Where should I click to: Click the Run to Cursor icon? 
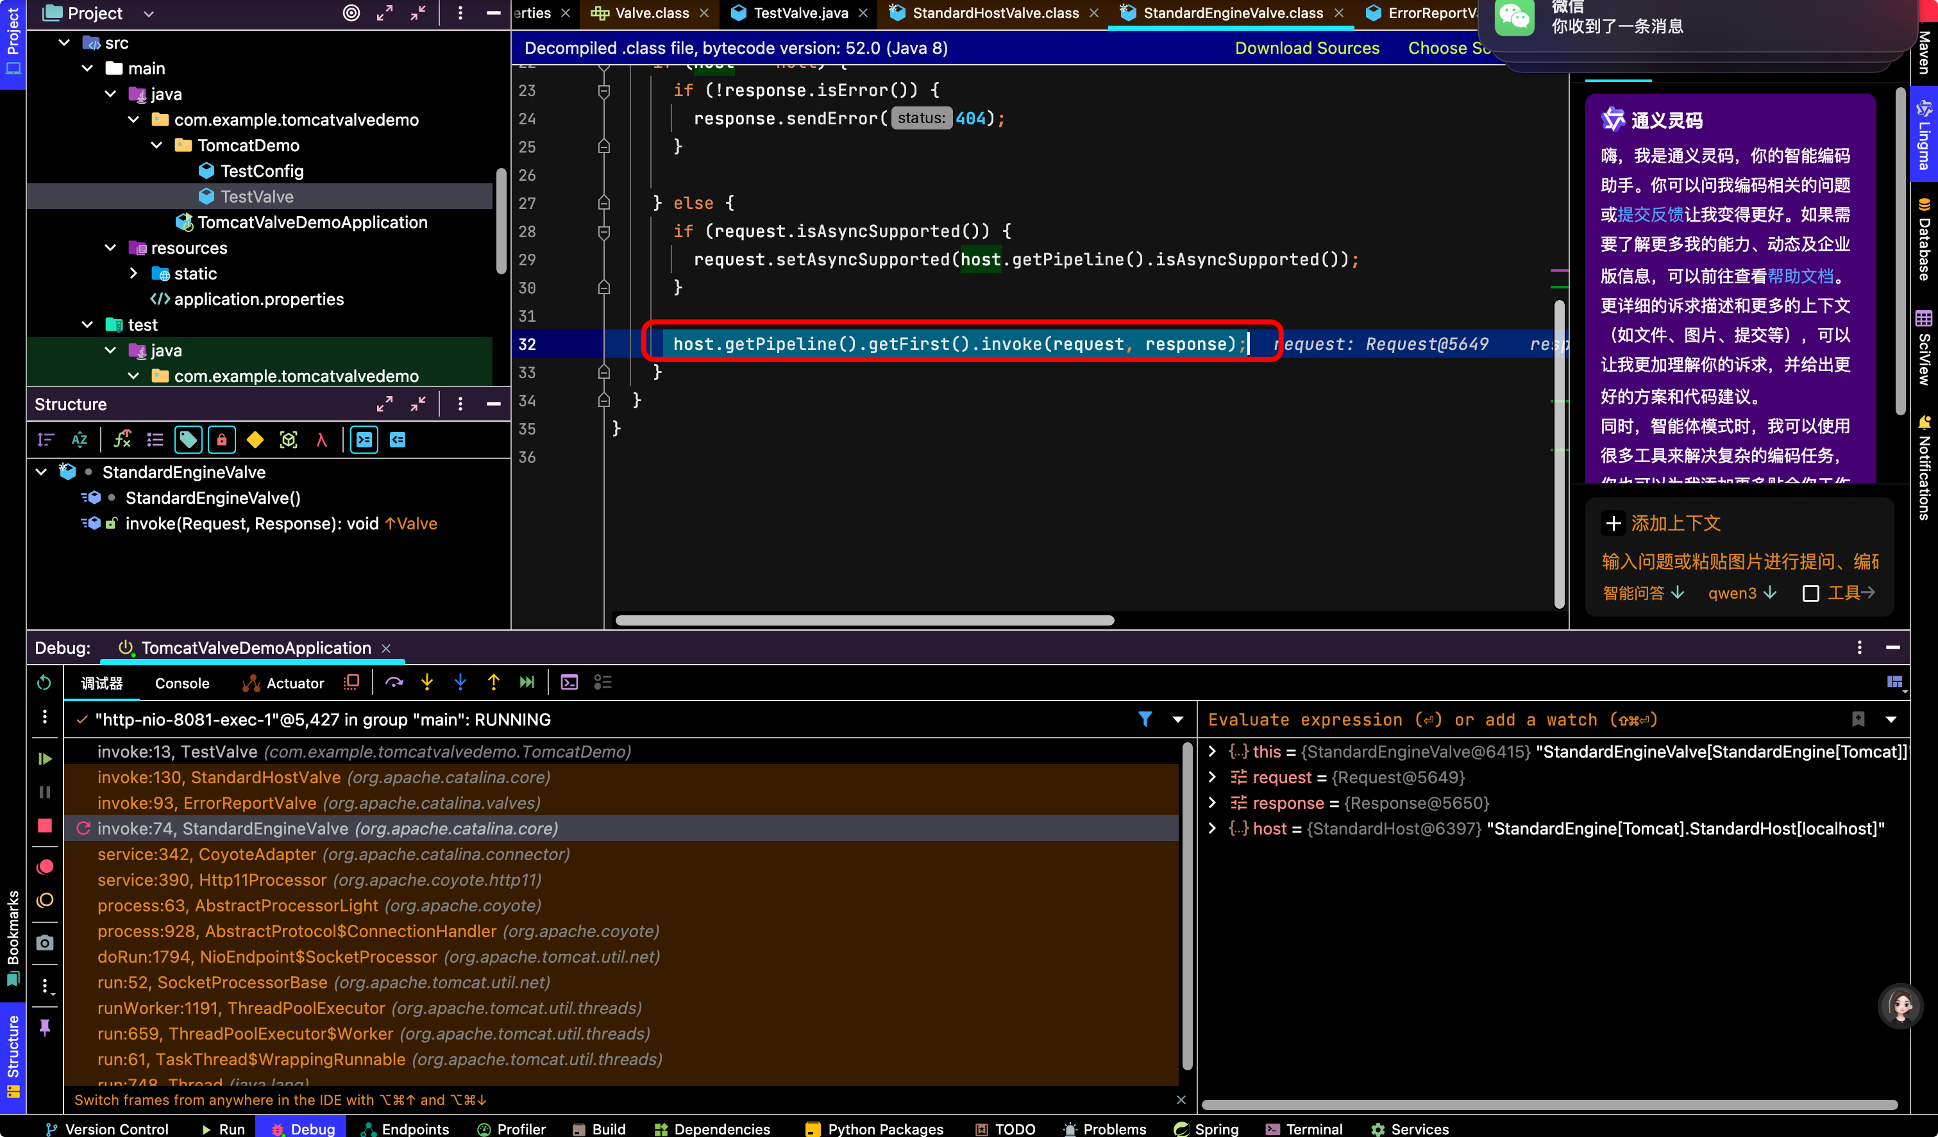(x=527, y=683)
